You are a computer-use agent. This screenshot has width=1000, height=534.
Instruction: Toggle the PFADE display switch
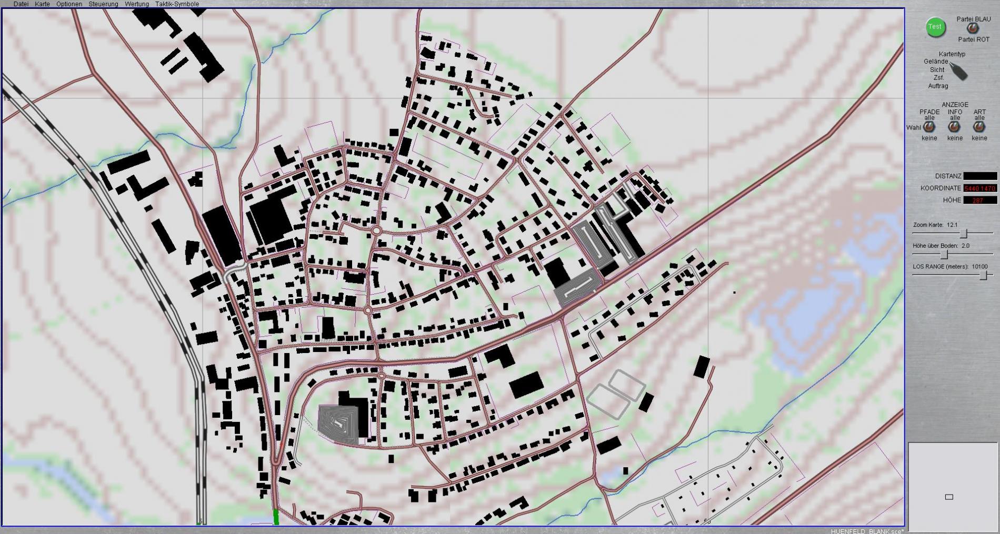[x=929, y=127]
